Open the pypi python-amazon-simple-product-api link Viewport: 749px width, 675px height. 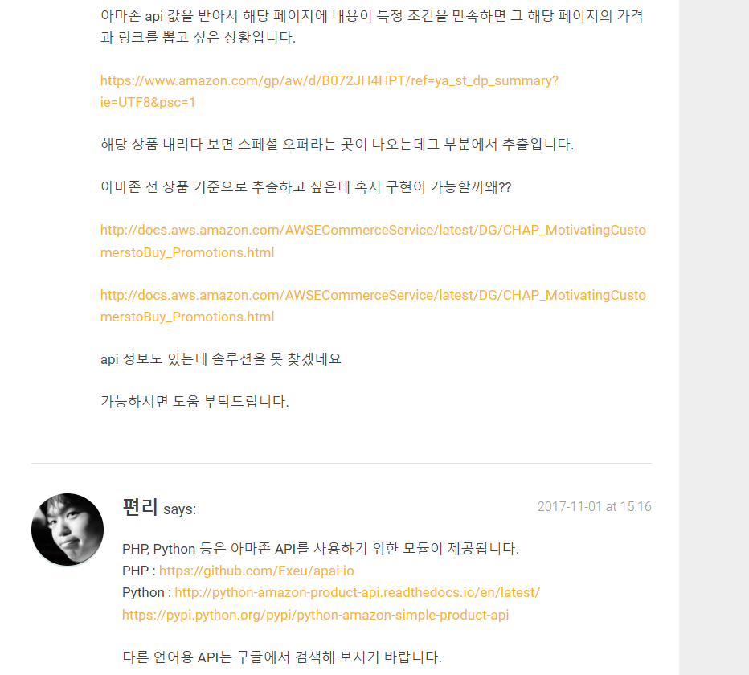click(315, 615)
